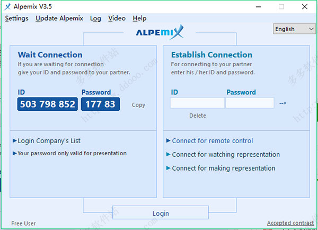Toggle password only valid for presentation
This screenshot has width=318, height=230.
tap(69, 153)
